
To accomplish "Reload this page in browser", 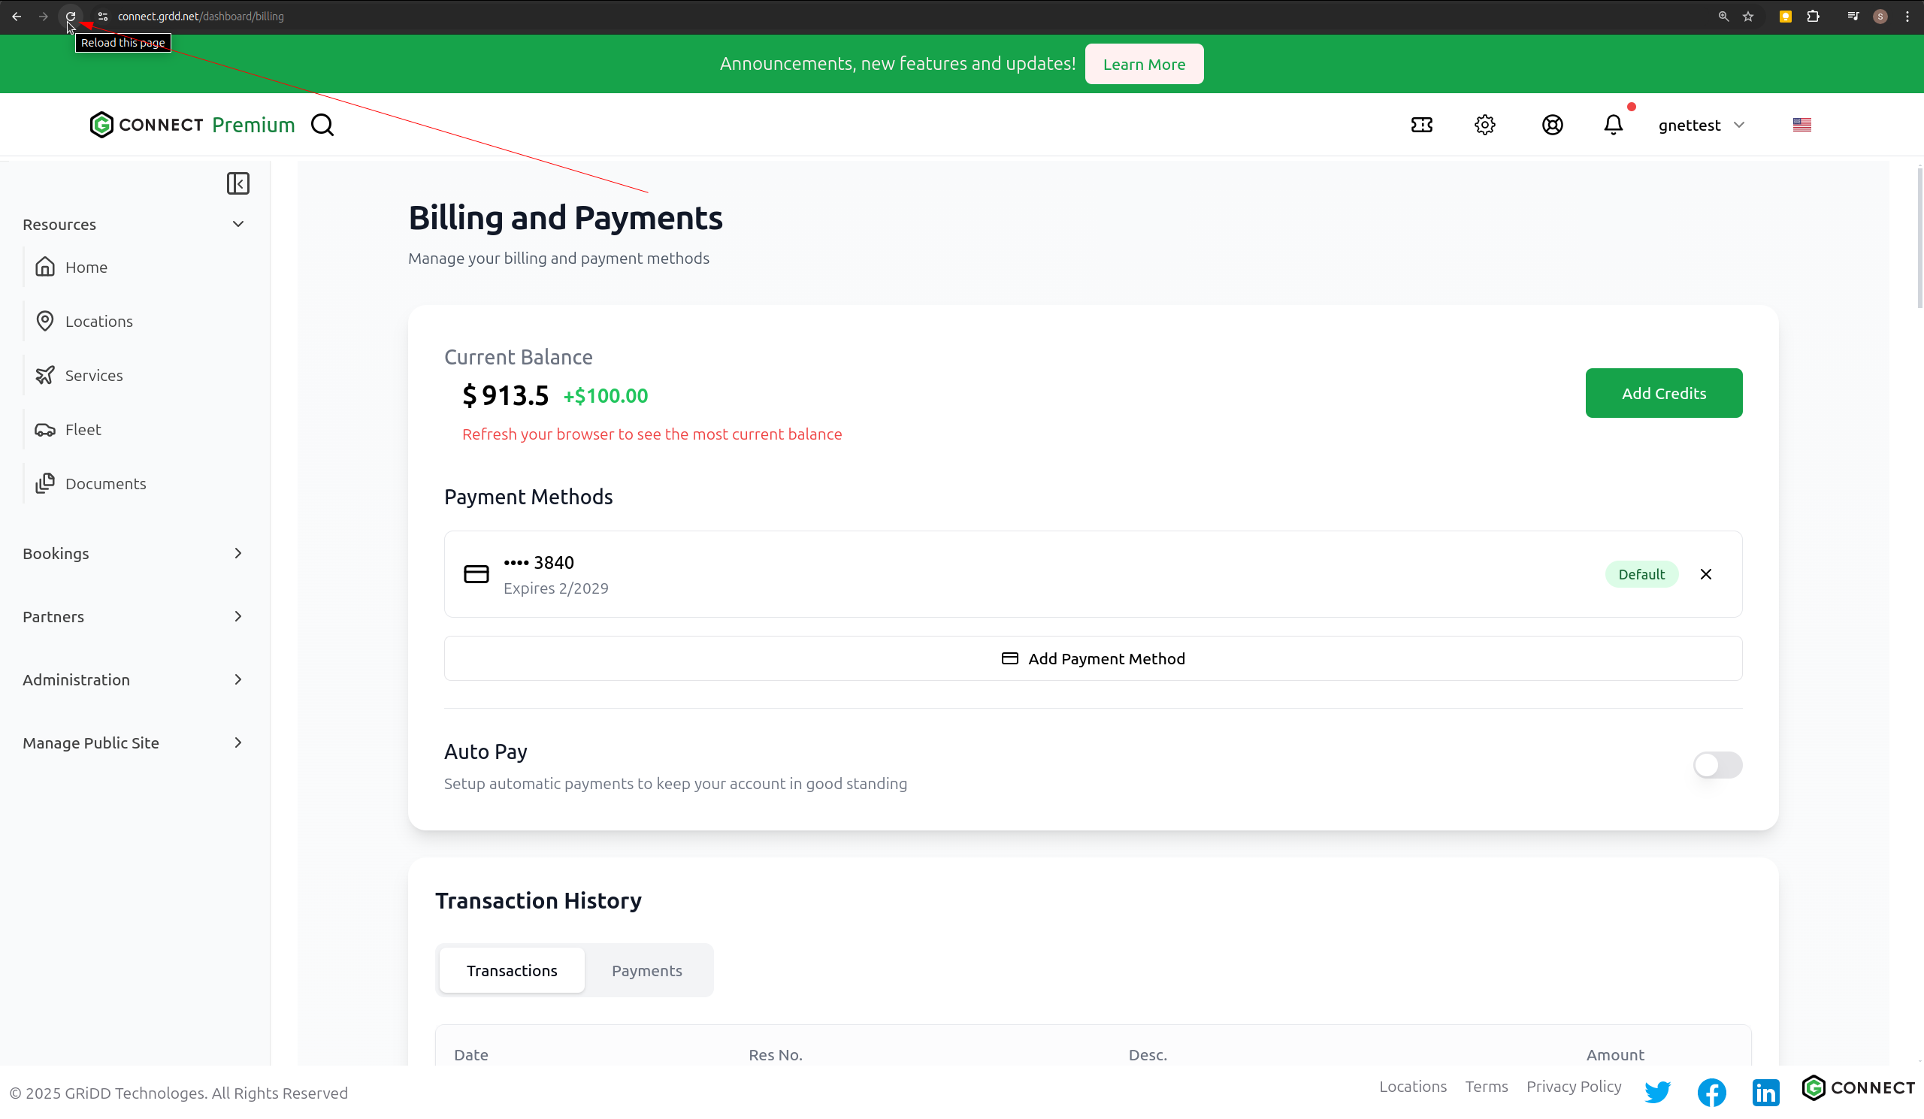I will pyautogui.click(x=70, y=16).
